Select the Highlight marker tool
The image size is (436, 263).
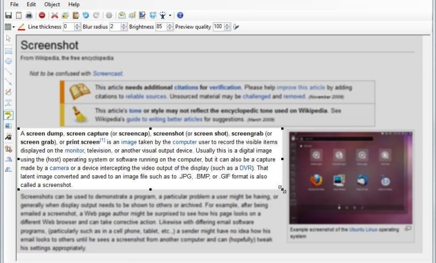click(8, 115)
